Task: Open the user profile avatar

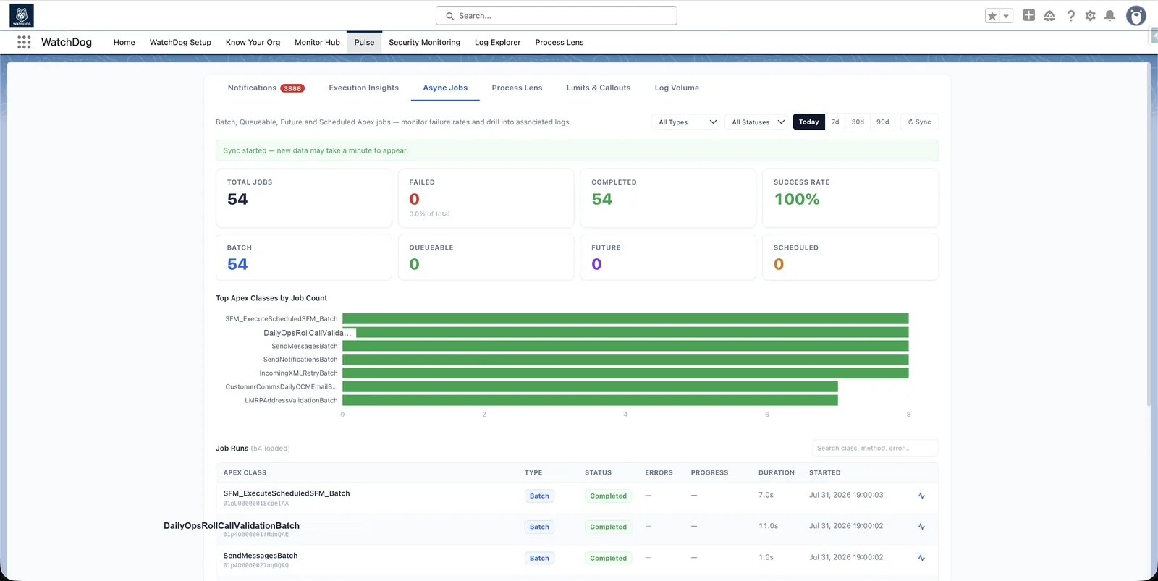Action: pyautogui.click(x=1136, y=15)
